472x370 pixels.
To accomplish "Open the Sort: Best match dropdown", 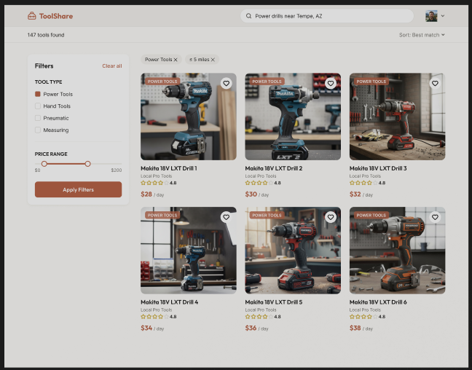I will tap(422, 35).
